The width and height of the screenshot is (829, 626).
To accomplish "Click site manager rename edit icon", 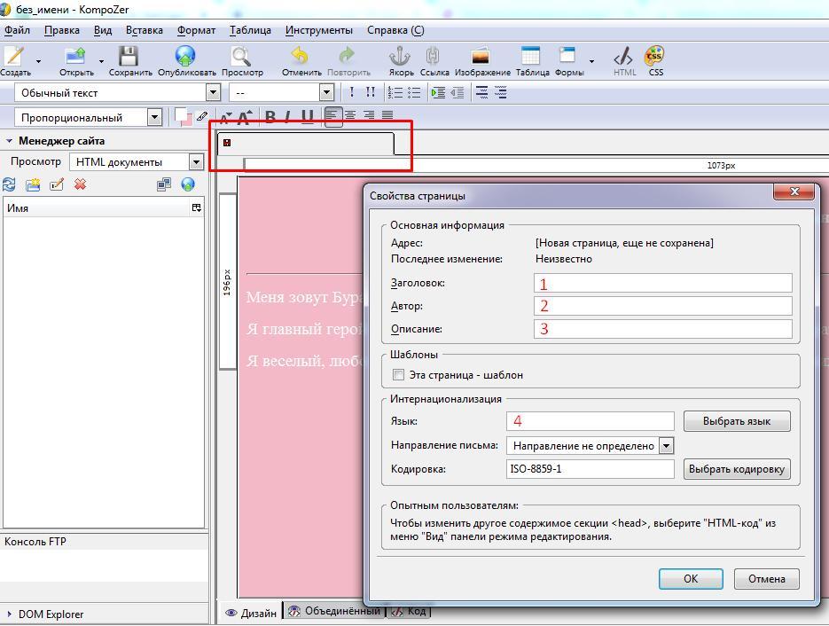I will [x=57, y=184].
